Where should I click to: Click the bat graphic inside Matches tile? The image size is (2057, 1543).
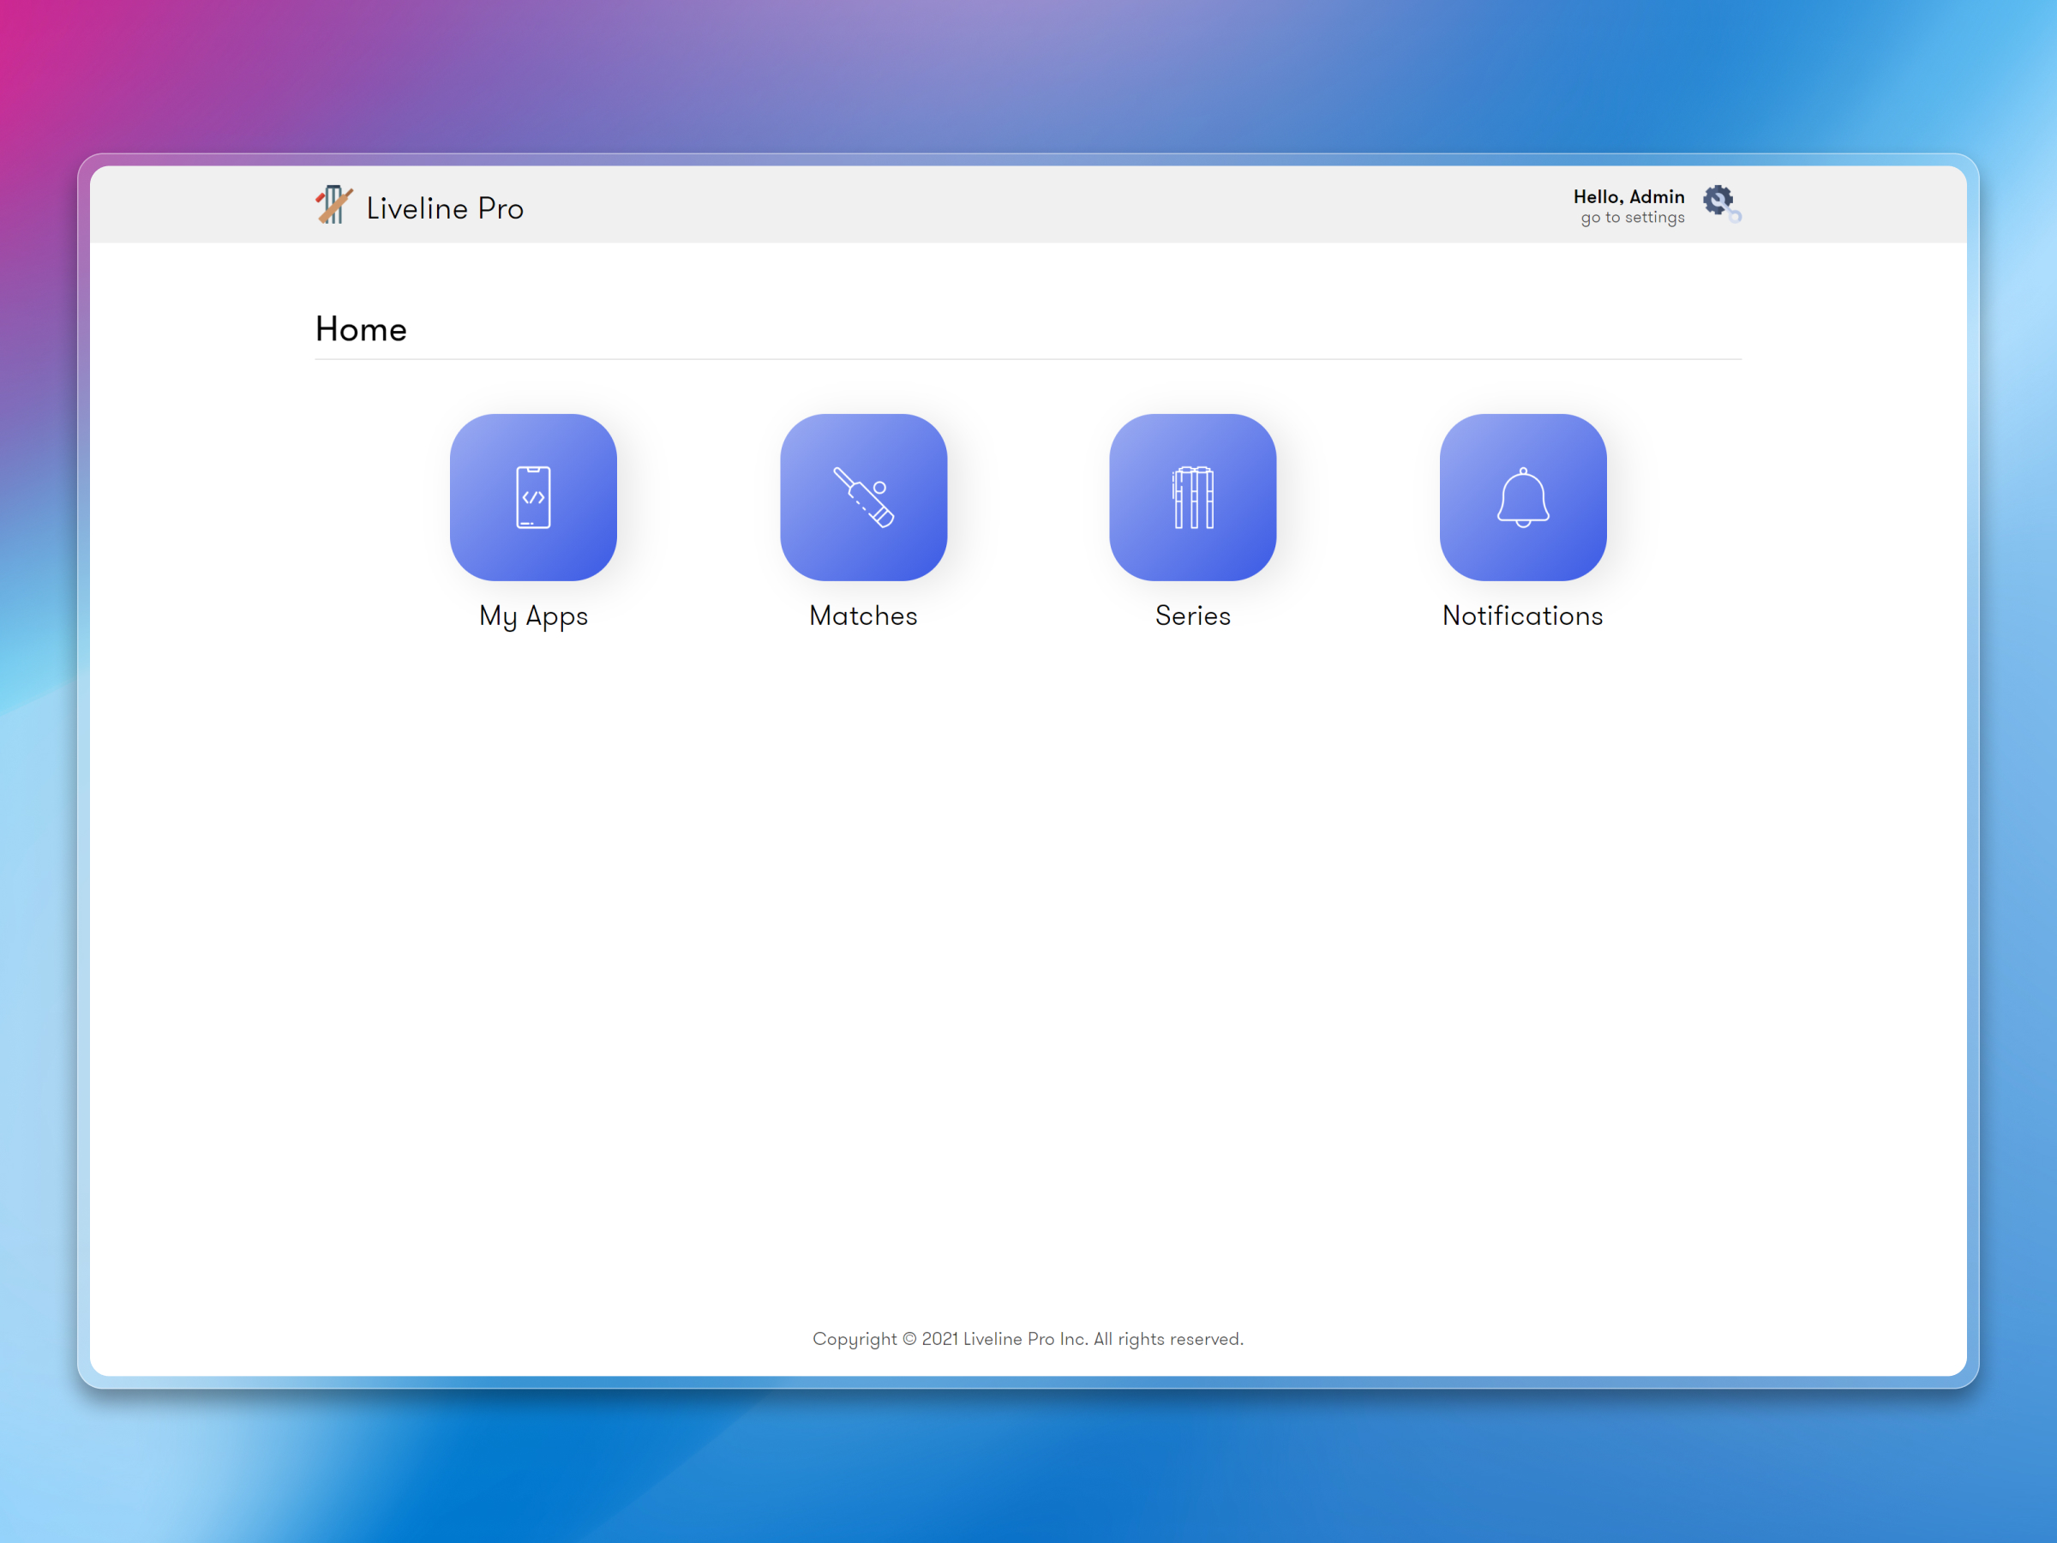(x=863, y=495)
